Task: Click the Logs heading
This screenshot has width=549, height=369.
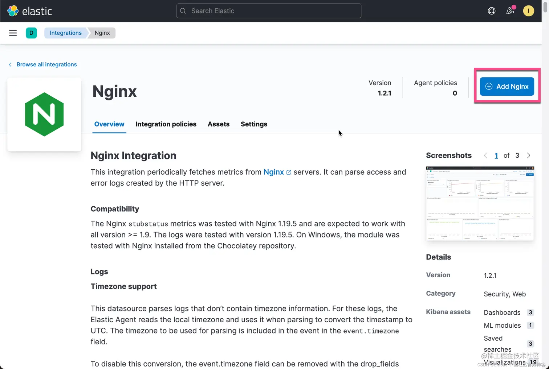Action: click(x=99, y=271)
